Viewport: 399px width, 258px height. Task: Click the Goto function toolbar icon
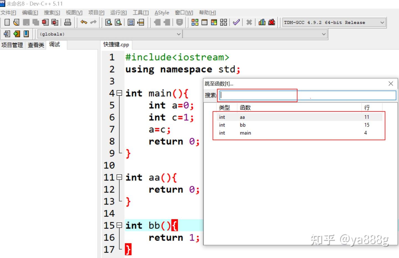(131, 22)
